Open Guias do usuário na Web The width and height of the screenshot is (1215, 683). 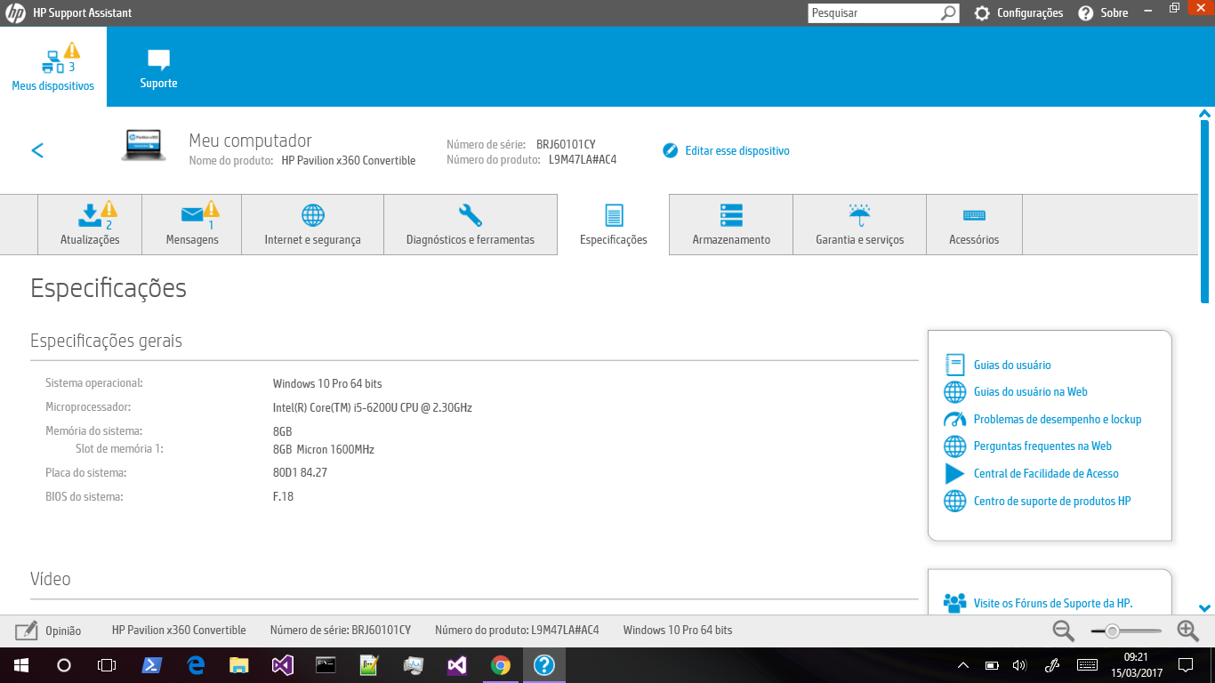pyautogui.click(x=1031, y=391)
